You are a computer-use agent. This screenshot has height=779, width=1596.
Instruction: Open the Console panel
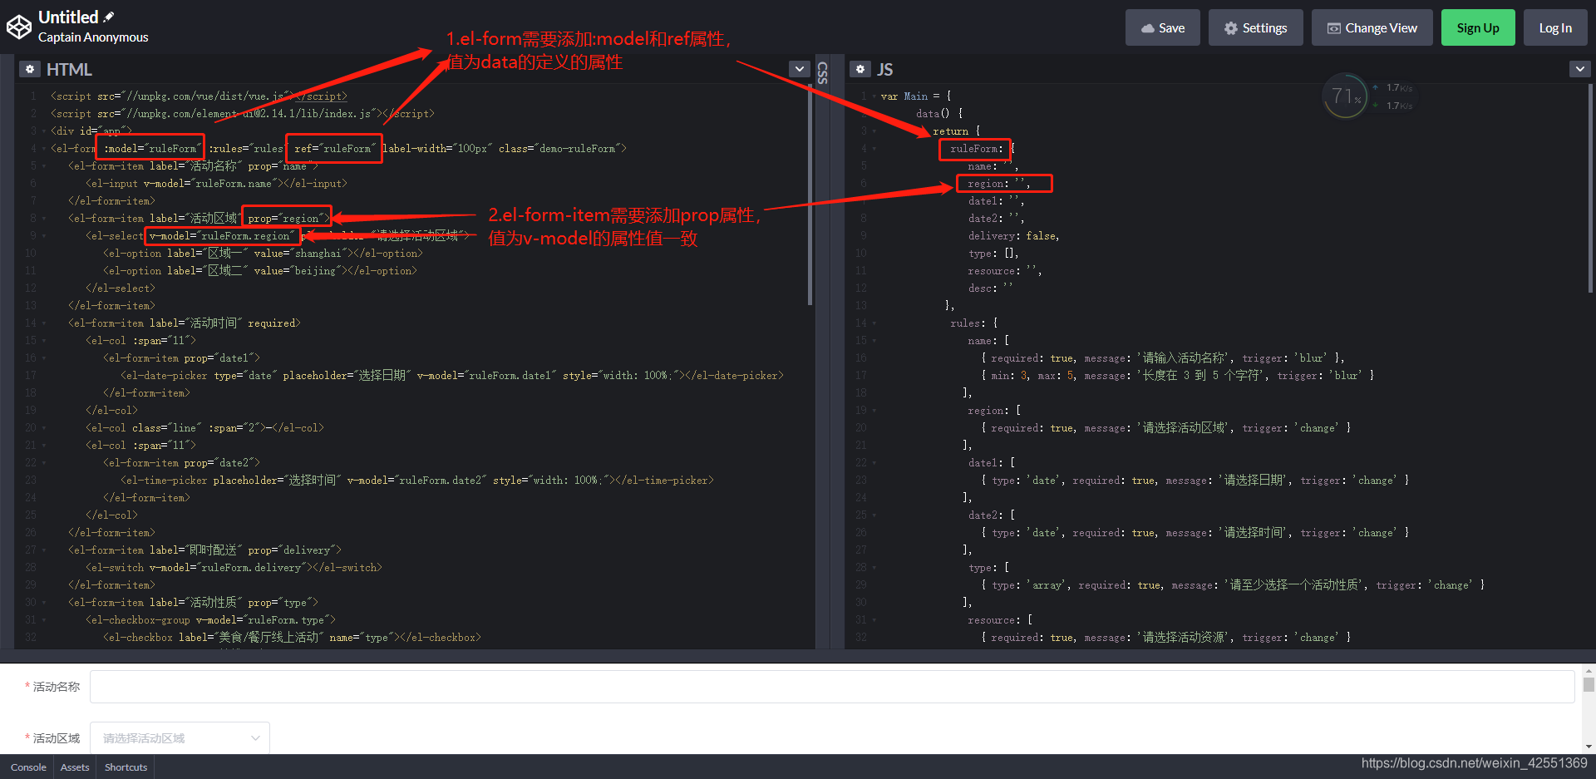click(x=28, y=767)
